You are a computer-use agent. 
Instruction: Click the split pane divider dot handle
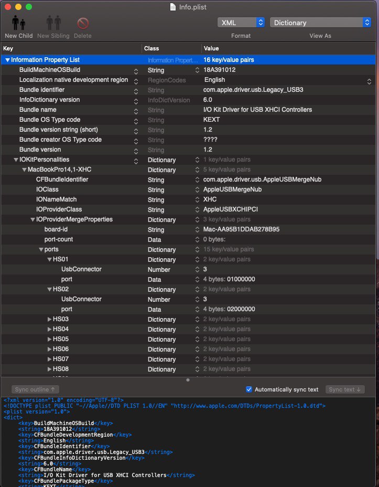click(x=188, y=380)
